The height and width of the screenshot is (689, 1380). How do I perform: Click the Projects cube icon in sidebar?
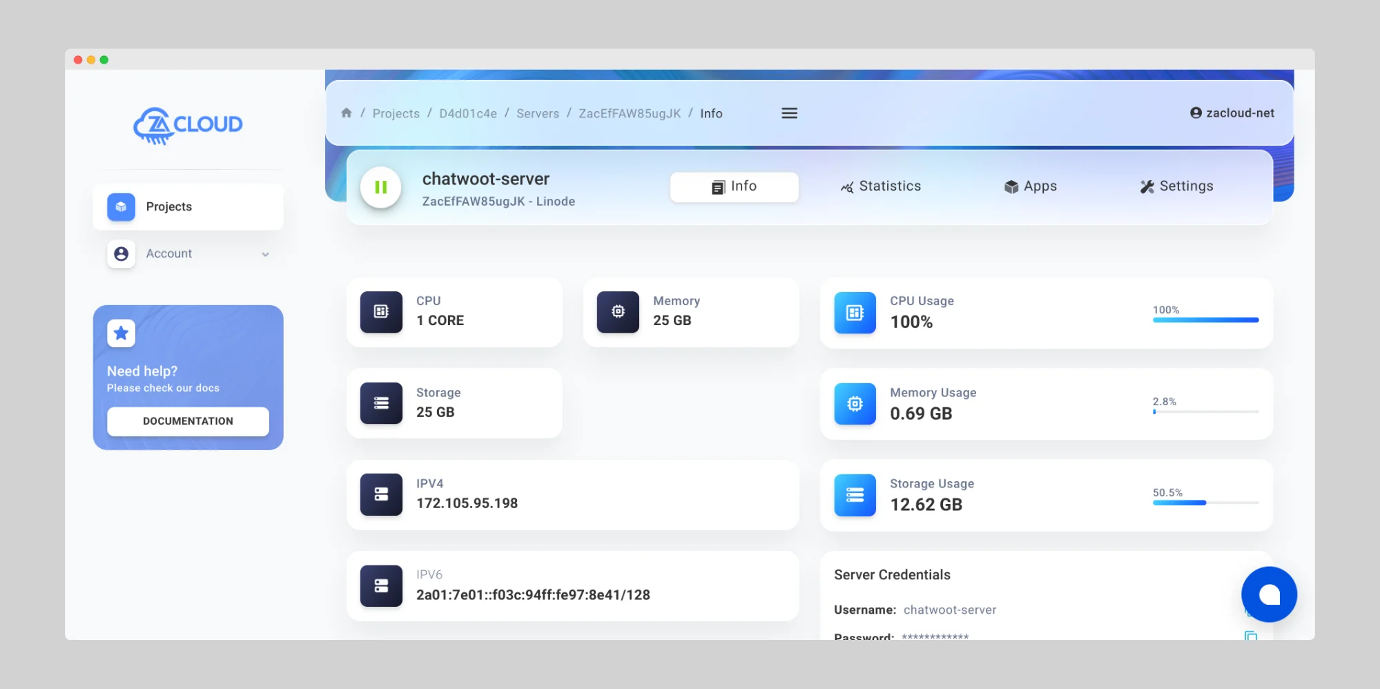pyautogui.click(x=120, y=206)
